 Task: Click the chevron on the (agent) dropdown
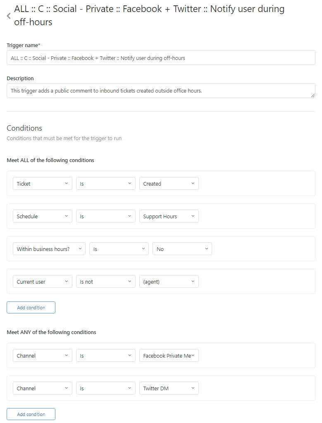193,281
